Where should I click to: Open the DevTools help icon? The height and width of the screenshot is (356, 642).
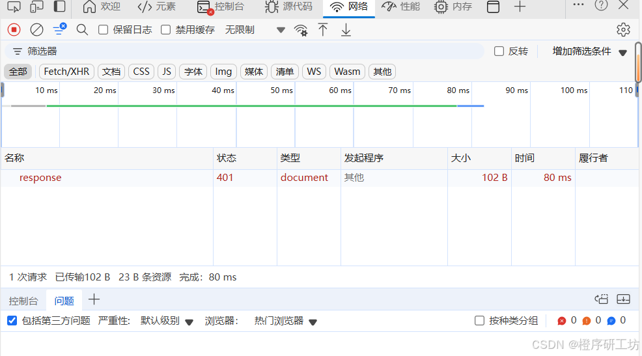[x=601, y=5]
